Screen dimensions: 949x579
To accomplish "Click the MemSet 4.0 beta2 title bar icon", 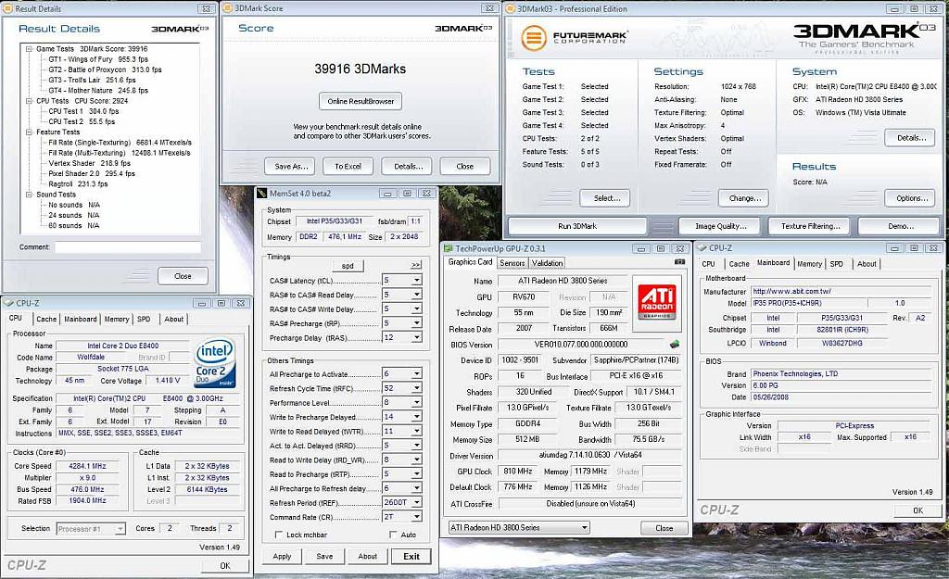I will pyautogui.click(x=262, y=193).
